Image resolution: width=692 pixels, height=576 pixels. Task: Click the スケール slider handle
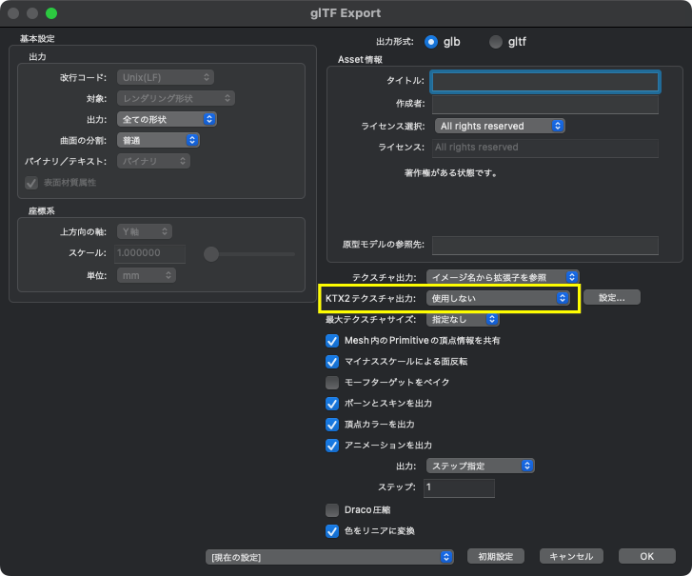coord(211,254)
